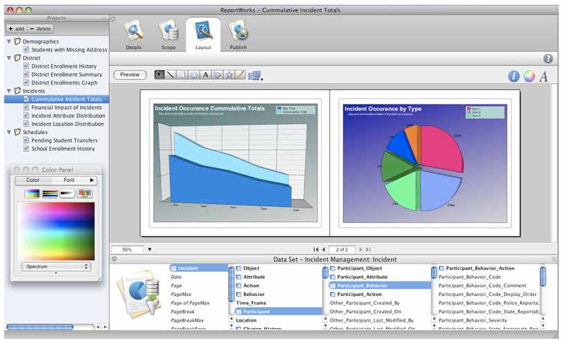Collapse the Demographics folder
563x341 pixels.
9,42
